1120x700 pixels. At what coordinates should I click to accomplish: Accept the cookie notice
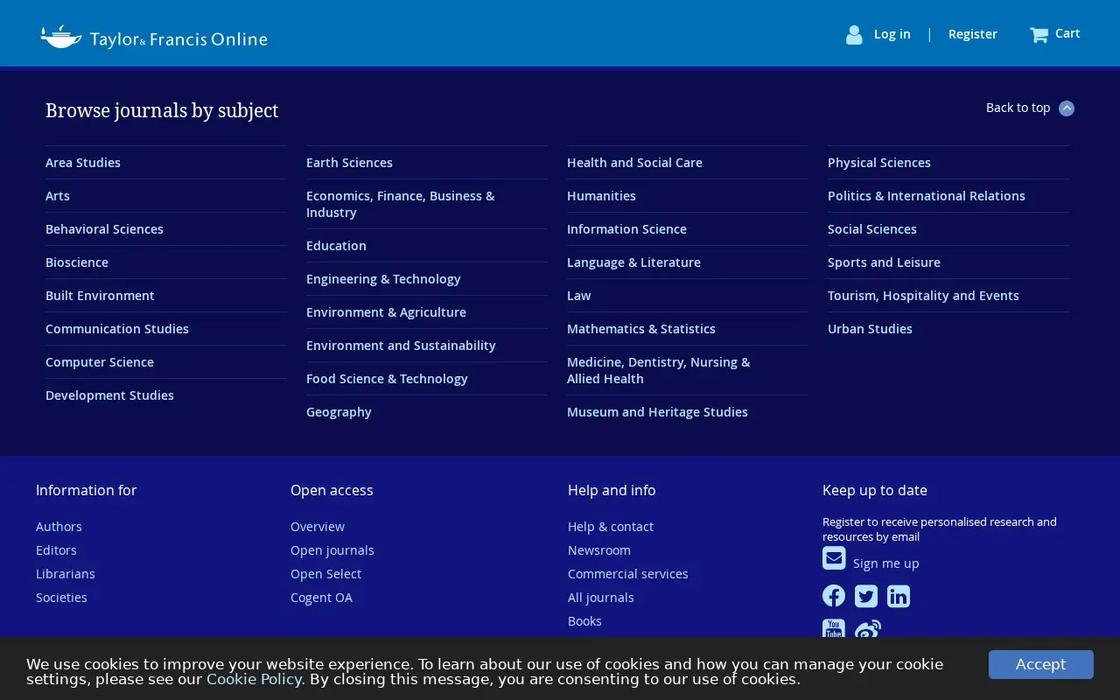[x=1041, y=664]
